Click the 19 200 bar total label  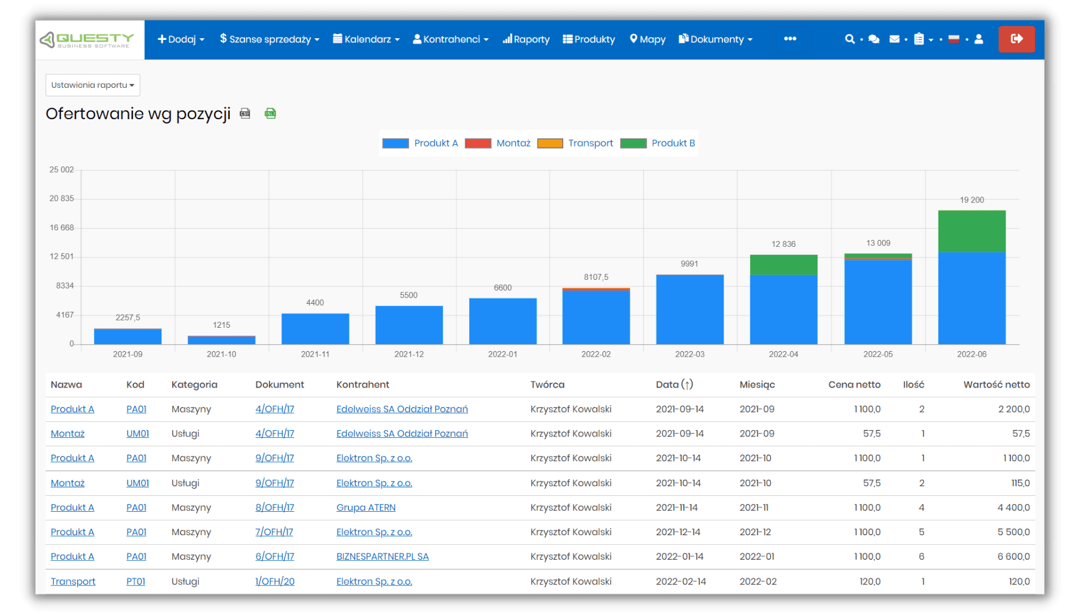[972, 200]
